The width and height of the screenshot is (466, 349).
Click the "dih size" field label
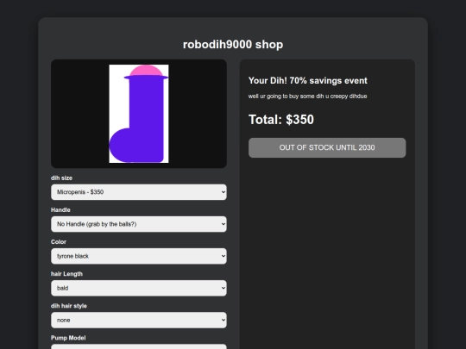61,178
